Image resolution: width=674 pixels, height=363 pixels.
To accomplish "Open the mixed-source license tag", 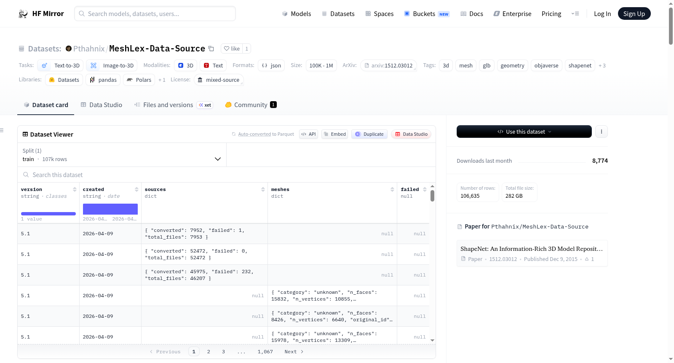I will click(x=219, y=80).
